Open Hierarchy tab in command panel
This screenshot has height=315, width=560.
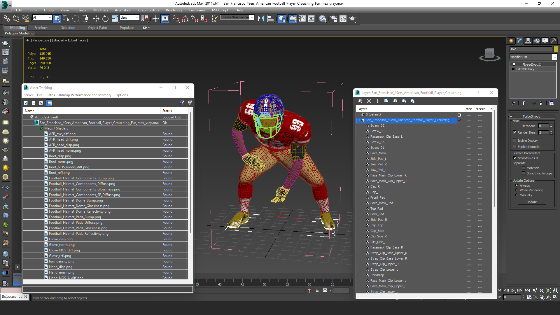(528, 41)
